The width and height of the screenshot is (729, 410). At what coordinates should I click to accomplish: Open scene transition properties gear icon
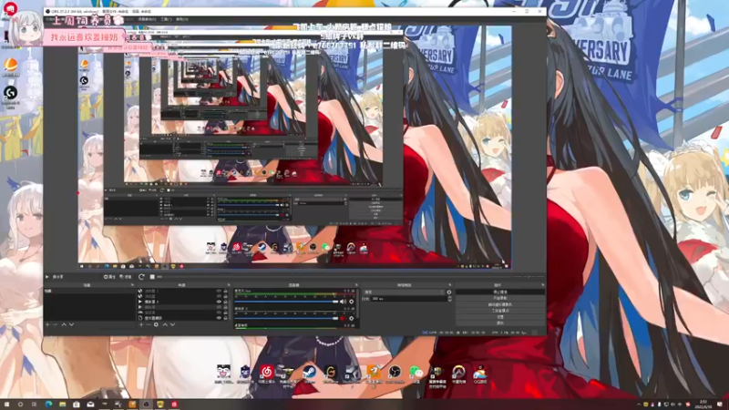point(449,292)
